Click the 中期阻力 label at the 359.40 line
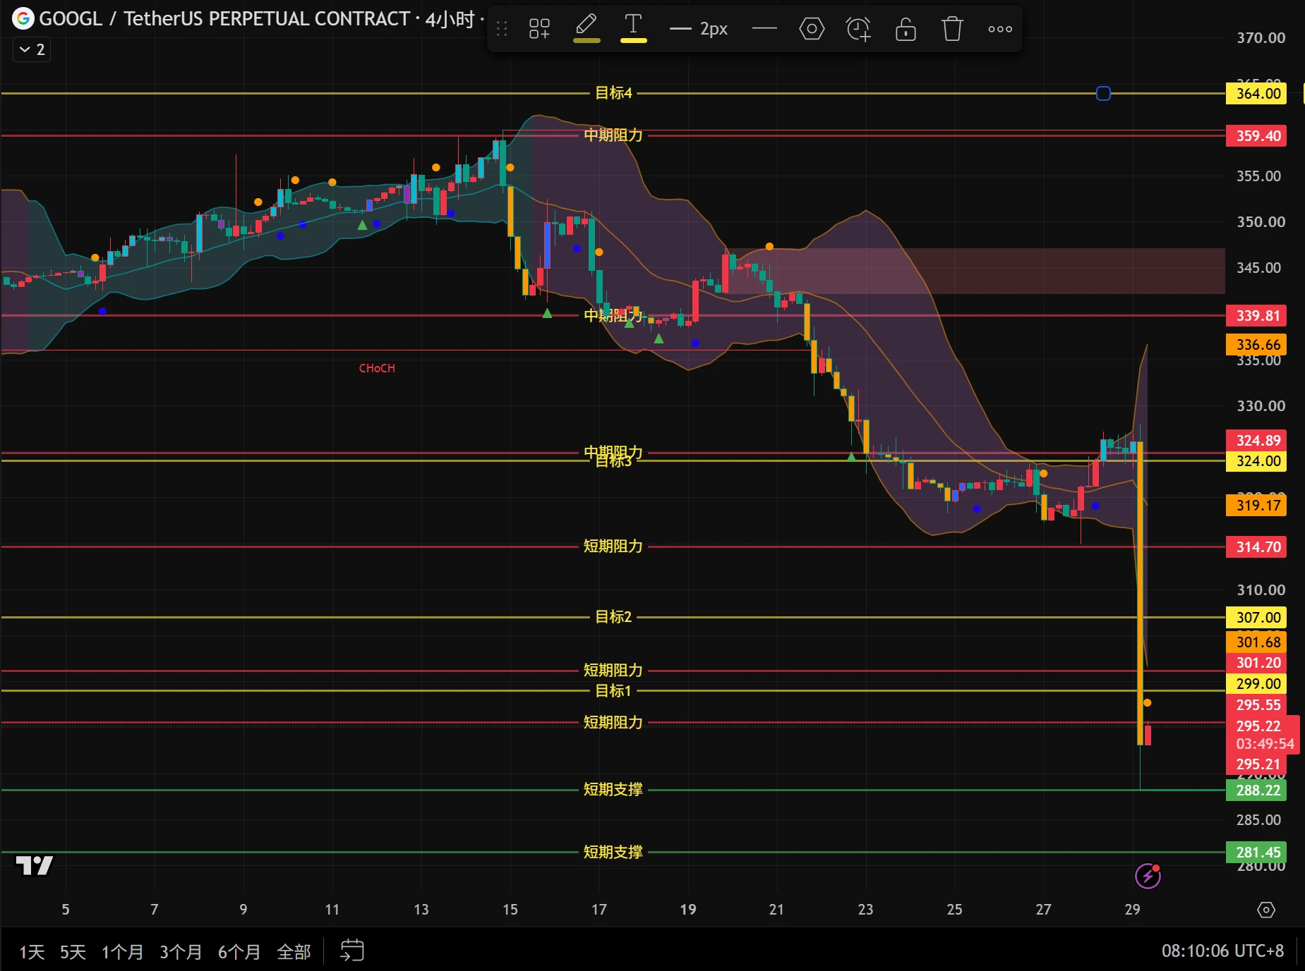 click(613, 135)
